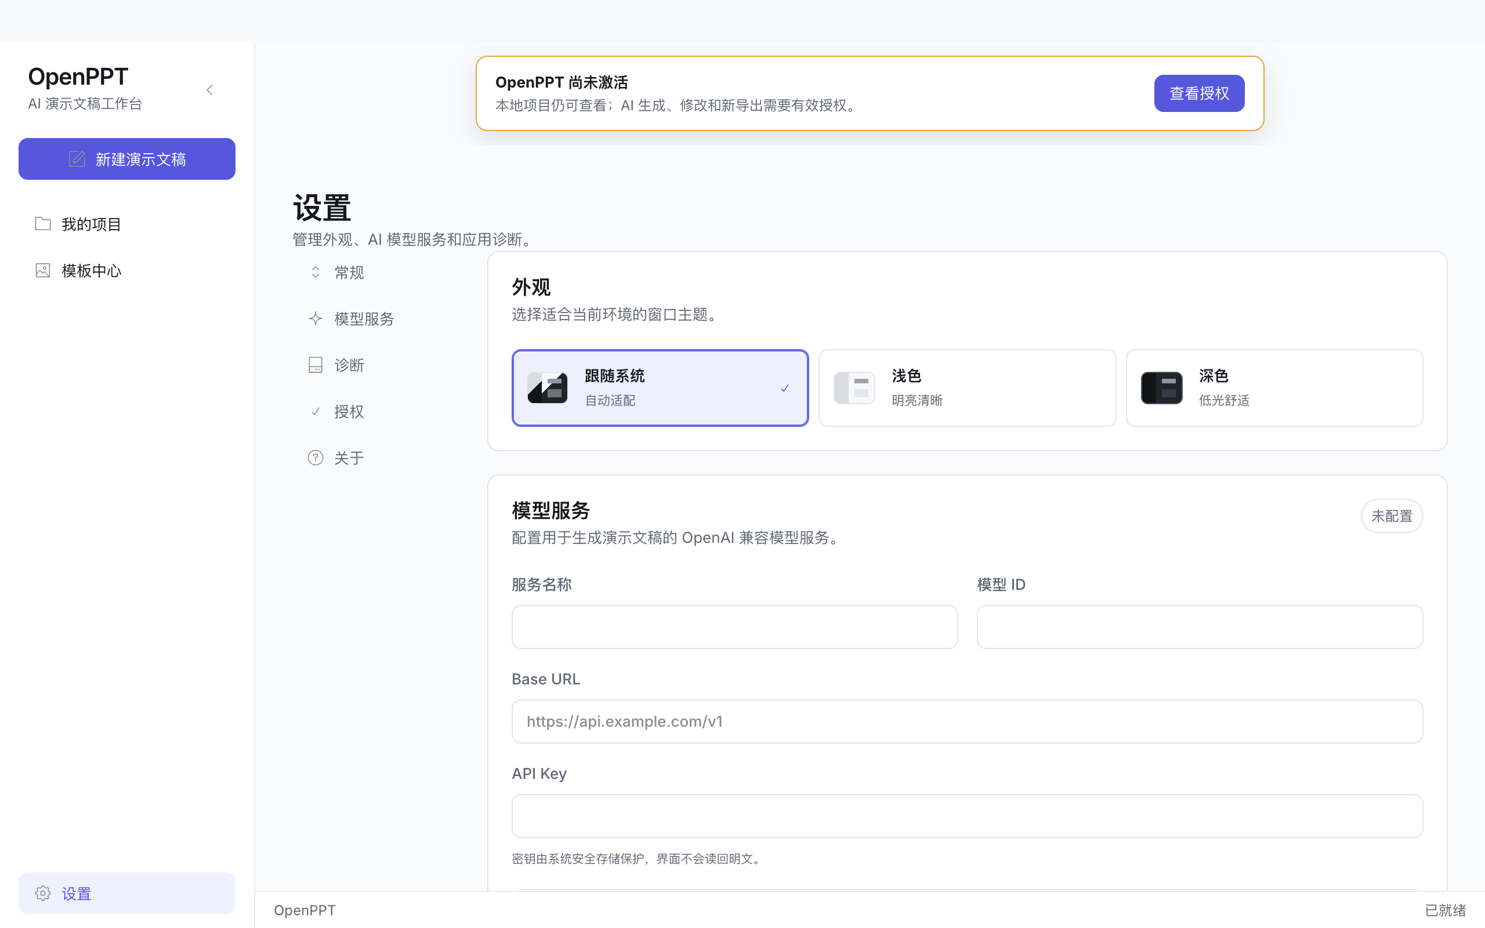1485x928 pixels.
Task: Click the OpenPPT status bar label
Action: point(305,910)
